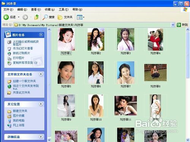Open the view mode dropdown button
Viewport: 190px width, 142px height.
pos(81,17)
